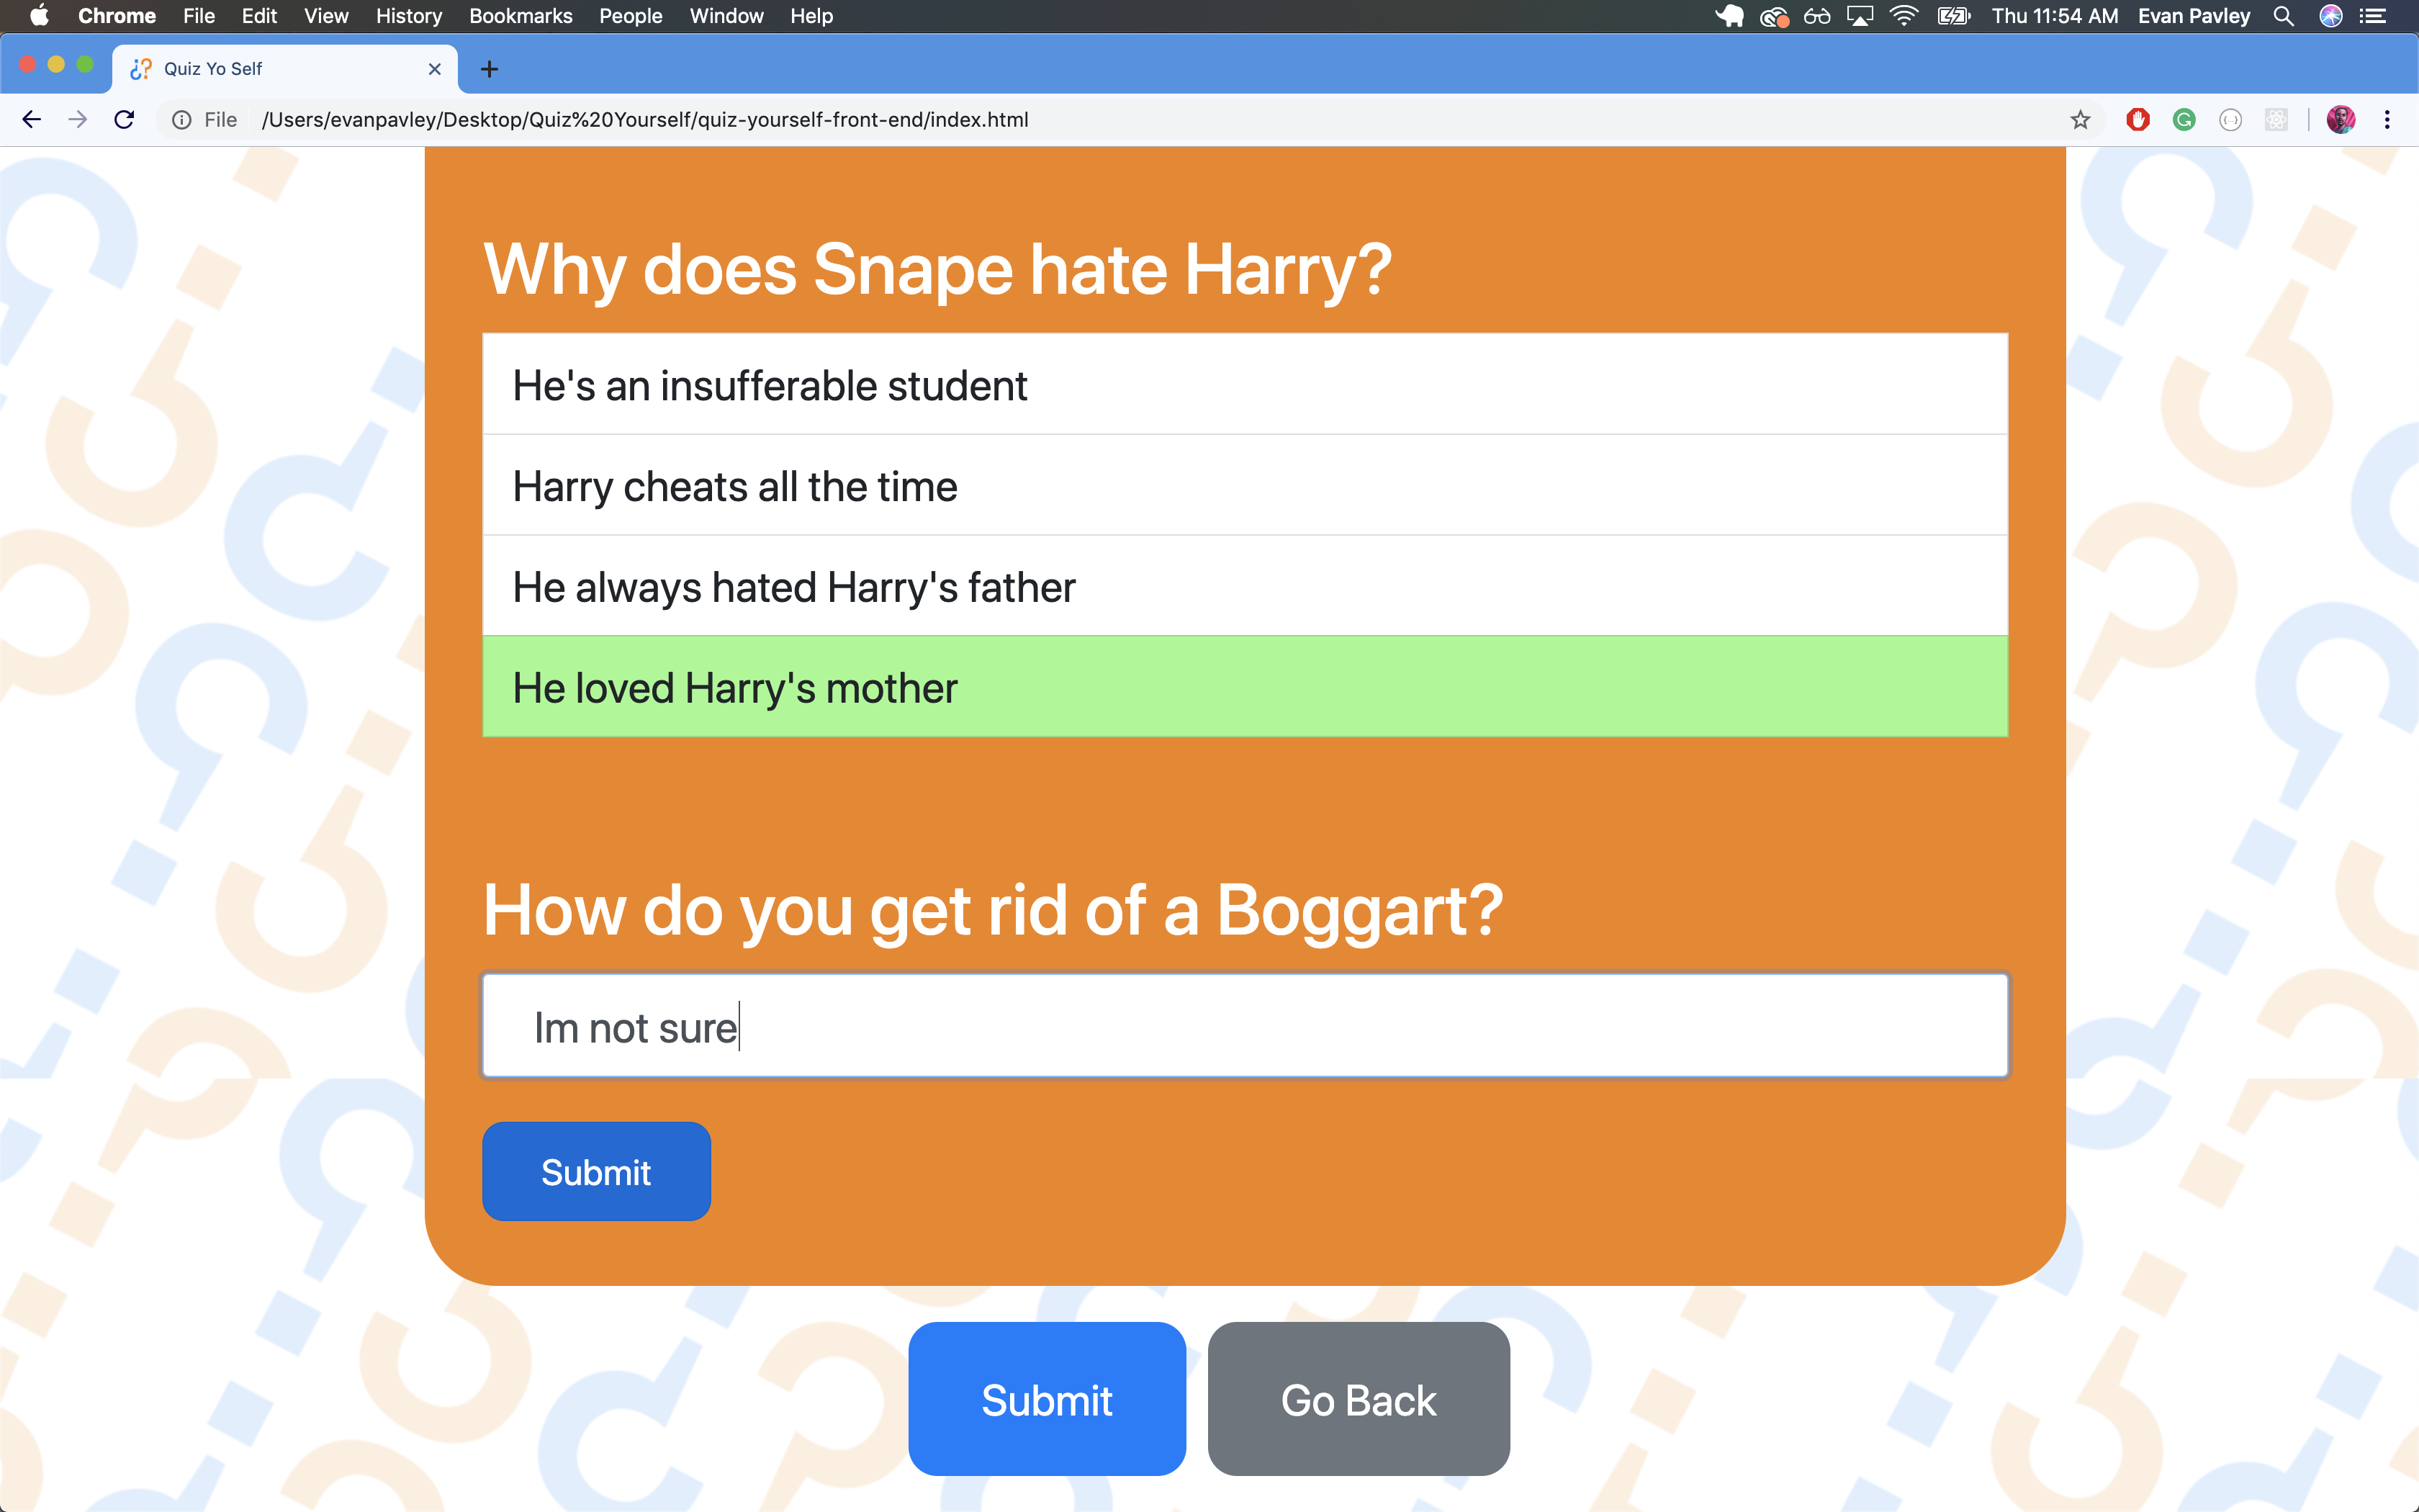The height and width of the screenshot is (1512, 2419).
Task: Click the Wi-Fi status icon
Action: click(1904, 16)
